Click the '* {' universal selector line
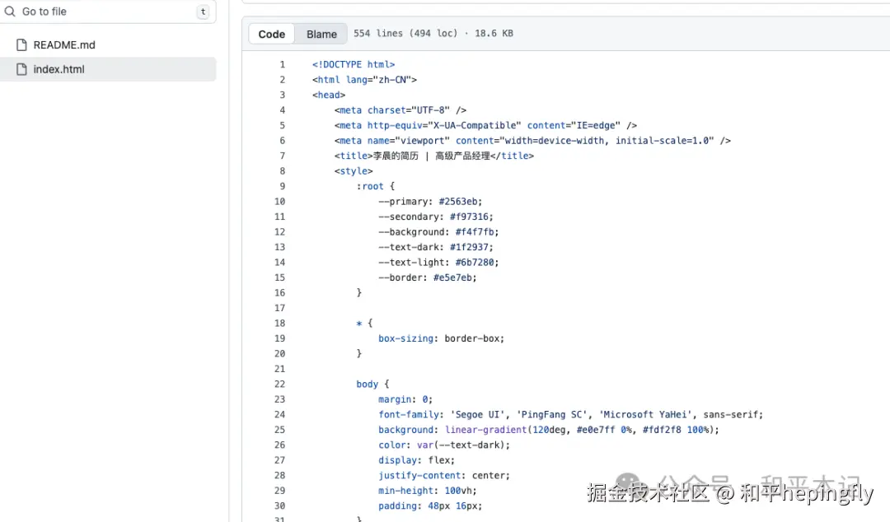Viewport: 890px width, 522px height. pos(364,324)
